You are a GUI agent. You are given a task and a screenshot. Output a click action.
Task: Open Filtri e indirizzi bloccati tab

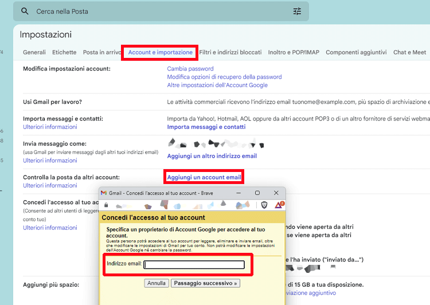pyautogui.click(x=230, y=52)
